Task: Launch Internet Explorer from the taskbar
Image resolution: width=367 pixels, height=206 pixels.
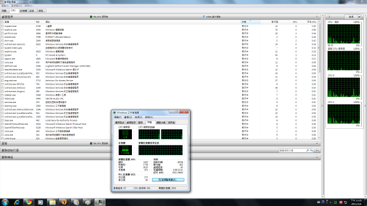Action: pyautogui.click(x=17, y=202)
